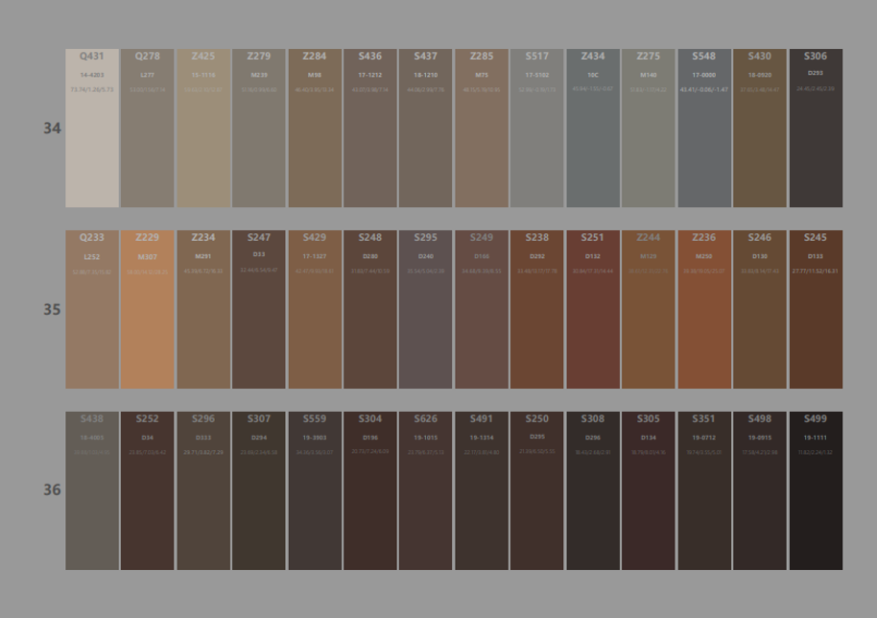877x618 pixels.
Task: Select the Q431 light beige swatch
Action: (92, 129)
